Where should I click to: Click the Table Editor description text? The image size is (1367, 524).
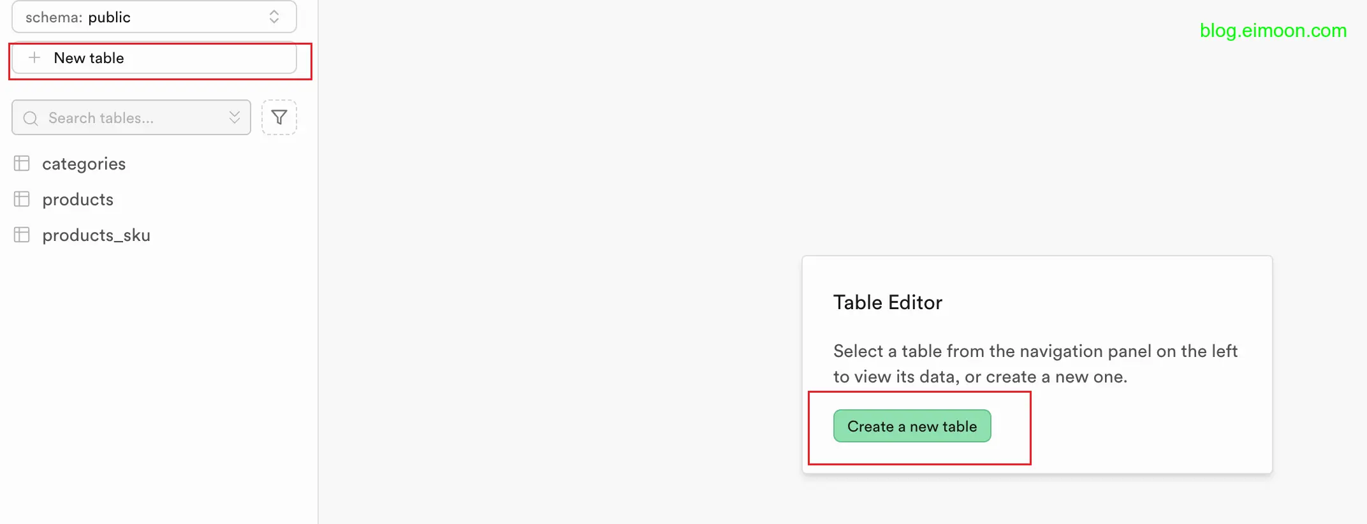tap(1035, 364)
